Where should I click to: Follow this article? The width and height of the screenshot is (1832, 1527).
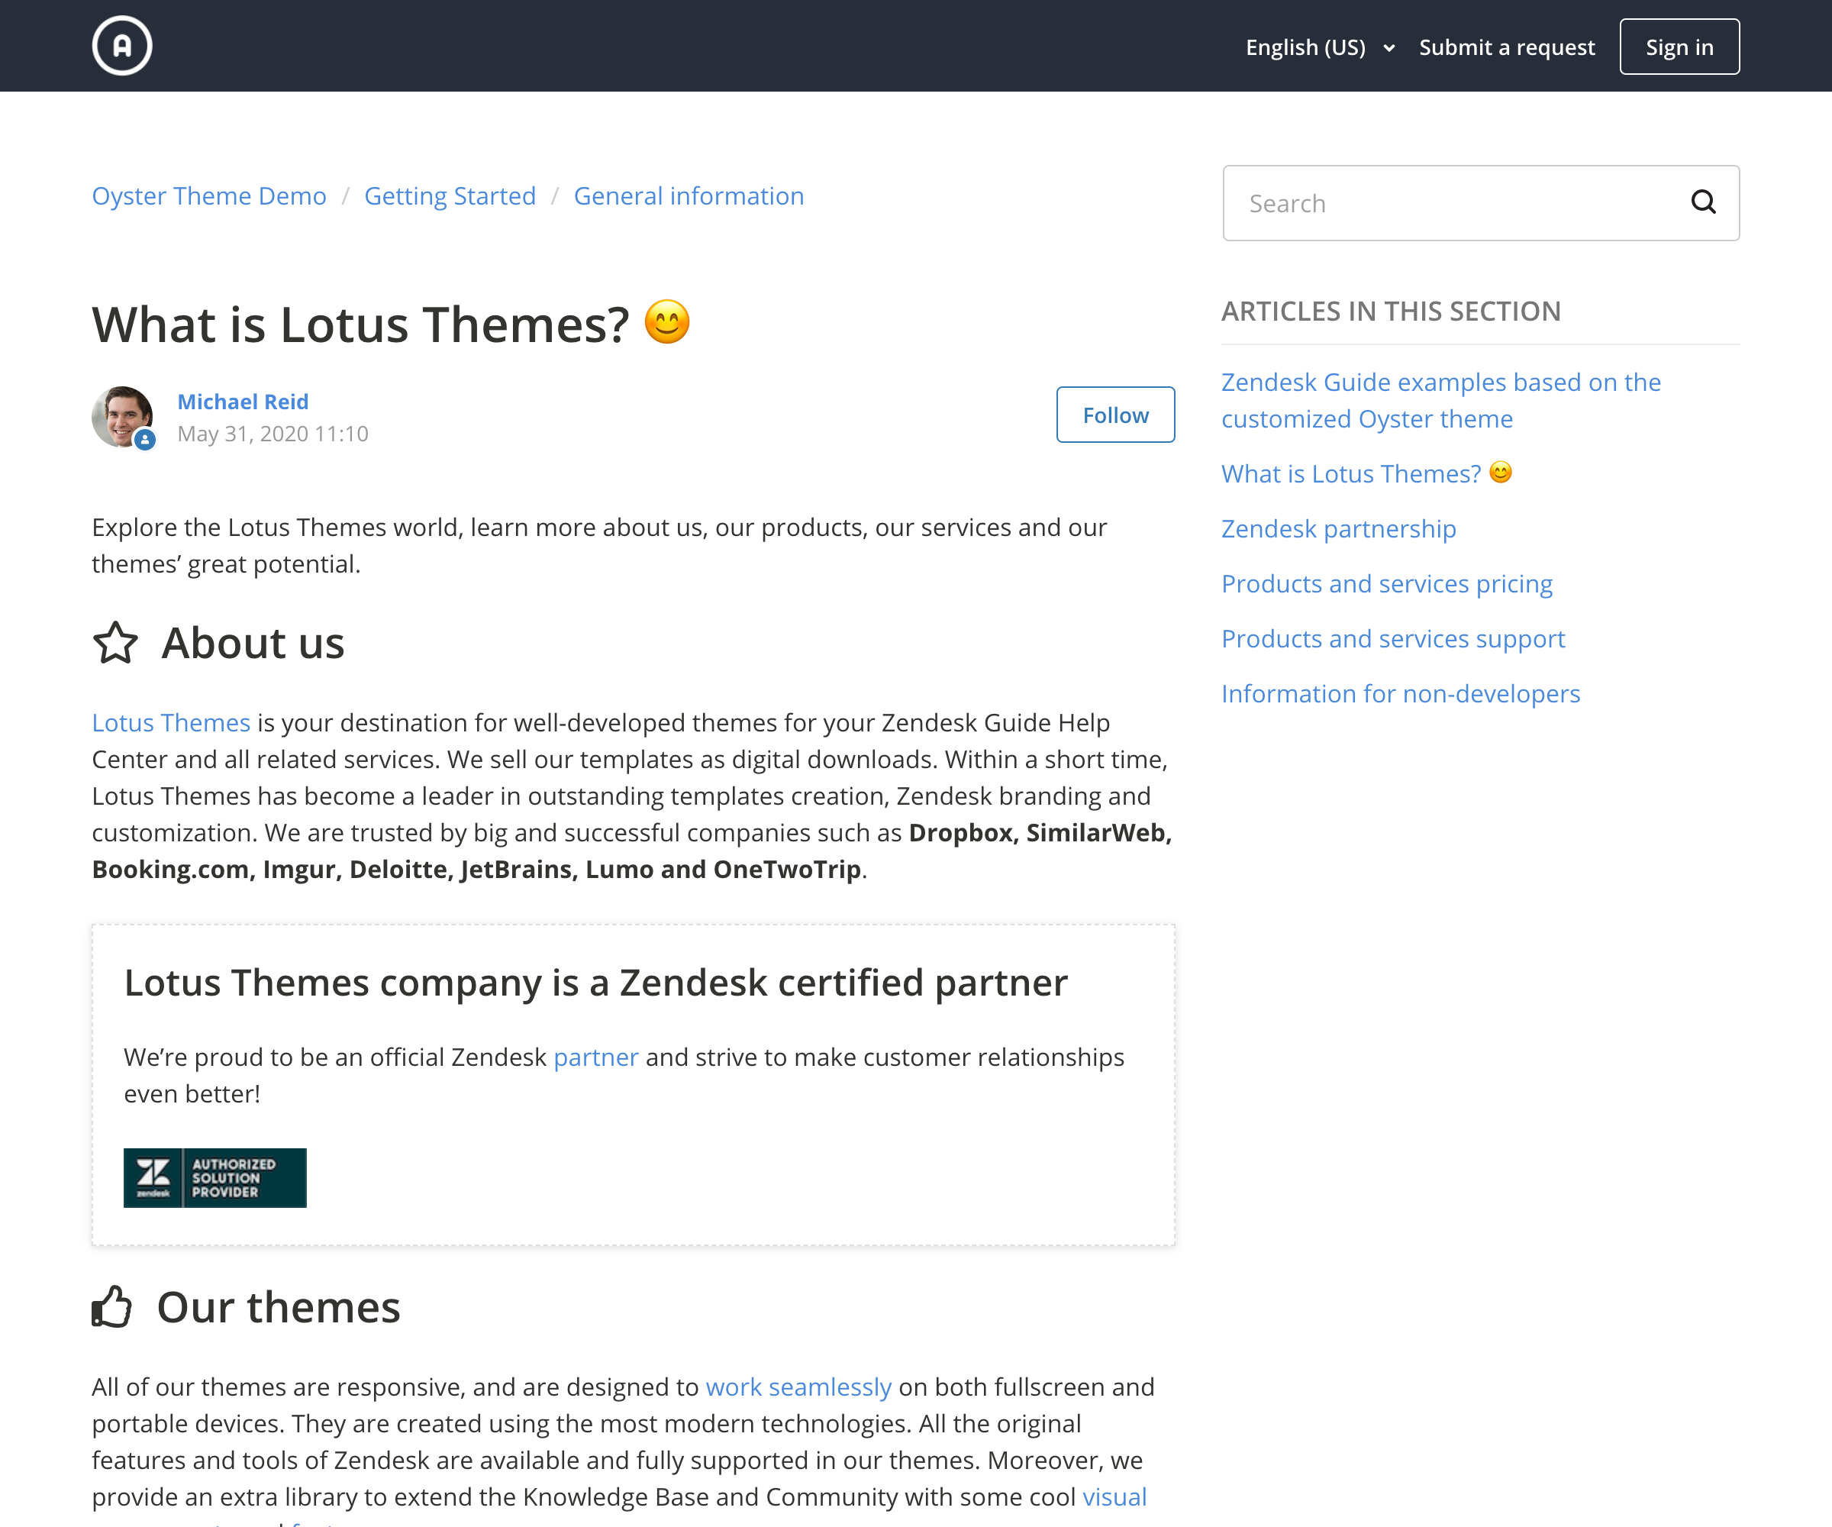pos(1115,415)
